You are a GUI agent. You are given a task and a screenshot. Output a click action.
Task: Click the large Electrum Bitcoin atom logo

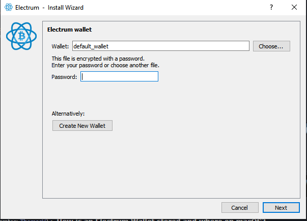pos(21,36)
